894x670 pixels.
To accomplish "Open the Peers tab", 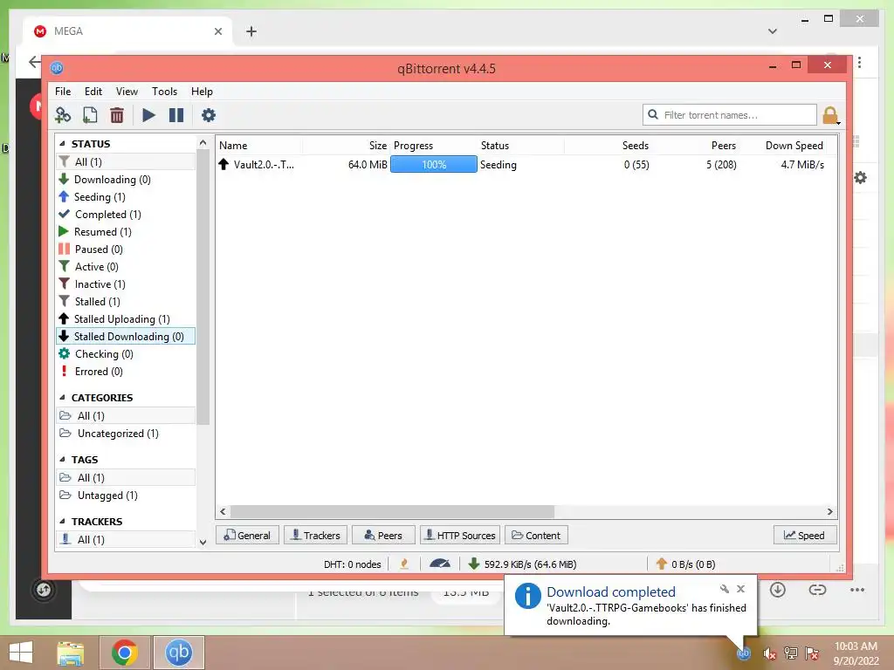I will [384, 536].
